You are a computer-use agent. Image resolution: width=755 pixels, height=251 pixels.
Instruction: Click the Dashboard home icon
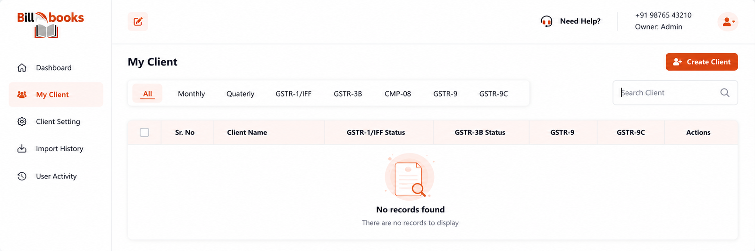point(22,68)
